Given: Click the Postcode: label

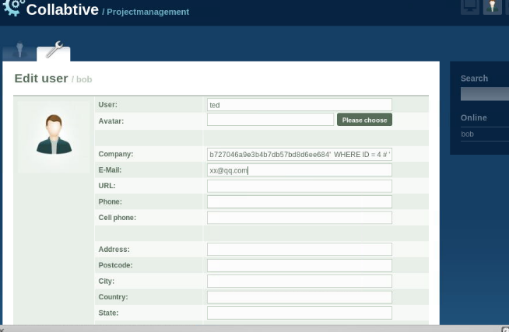Looking at the screenshot, I should point(115,265).
